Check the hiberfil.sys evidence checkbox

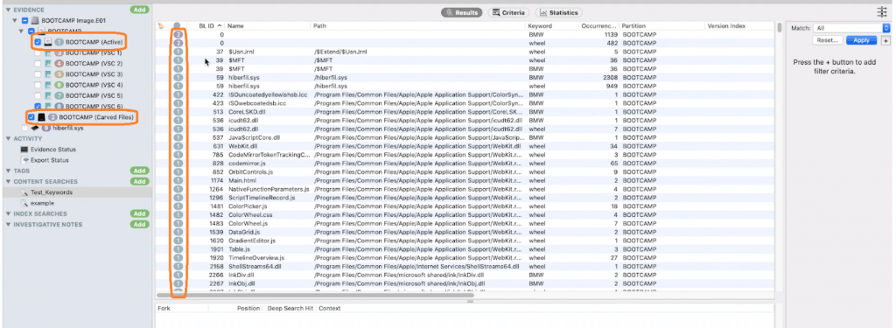tap(24, 128)
